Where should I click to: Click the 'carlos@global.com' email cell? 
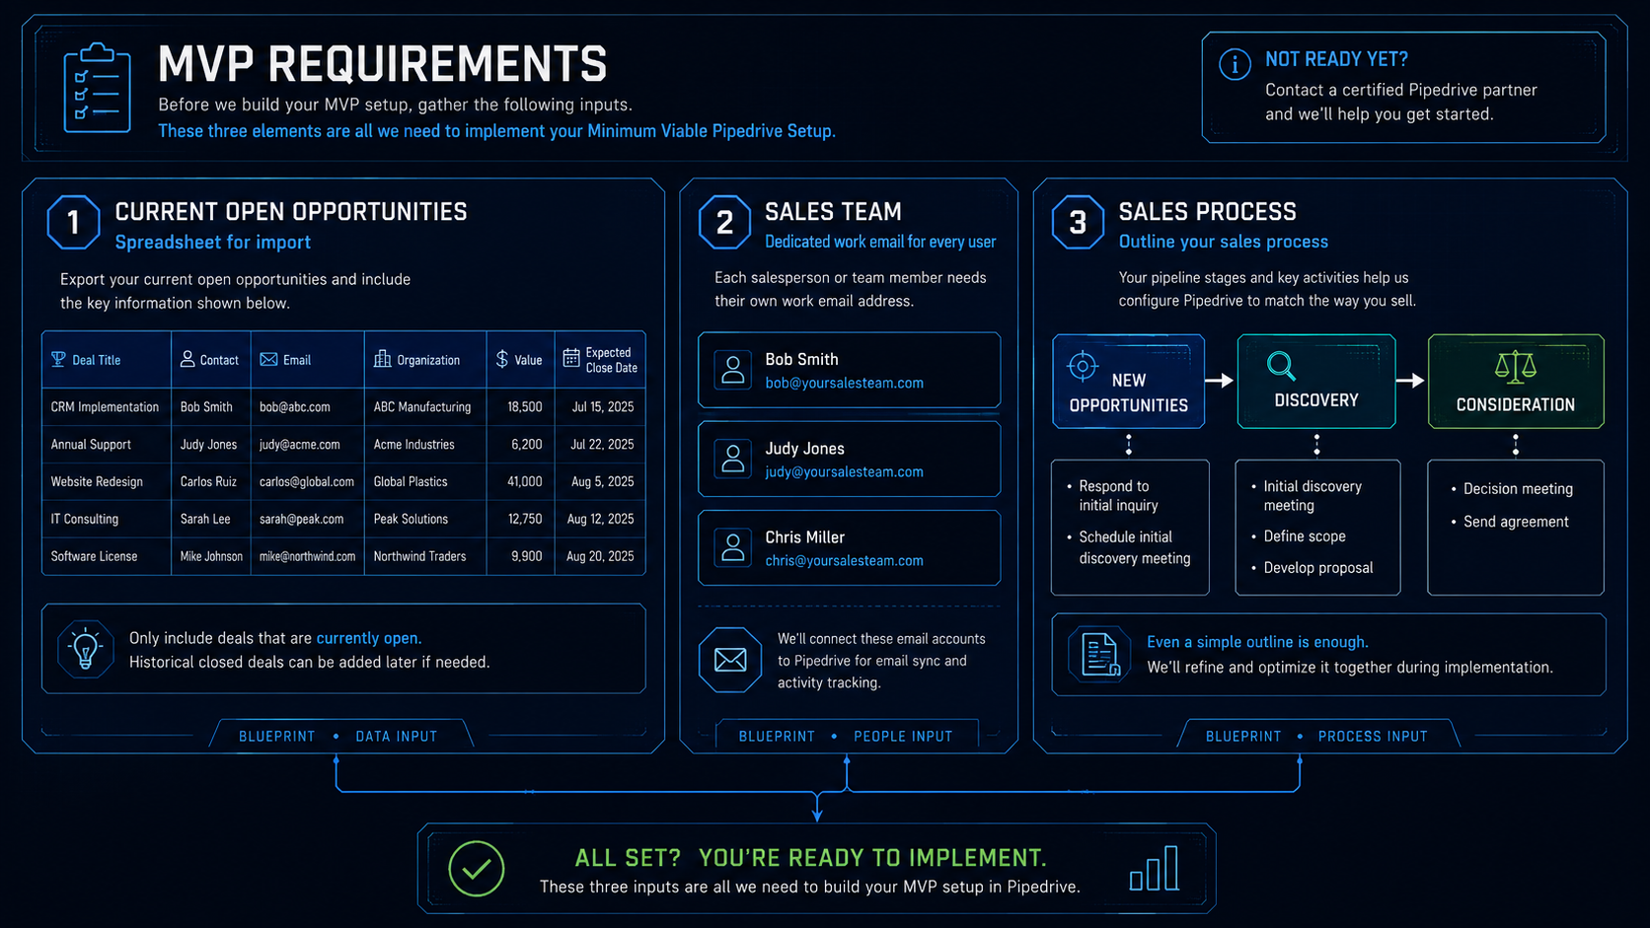pyautogui.click(x=307, y=482)
